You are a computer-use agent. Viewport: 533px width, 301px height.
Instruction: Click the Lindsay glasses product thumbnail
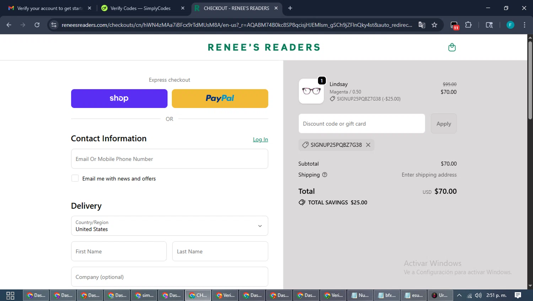point(311,91)
